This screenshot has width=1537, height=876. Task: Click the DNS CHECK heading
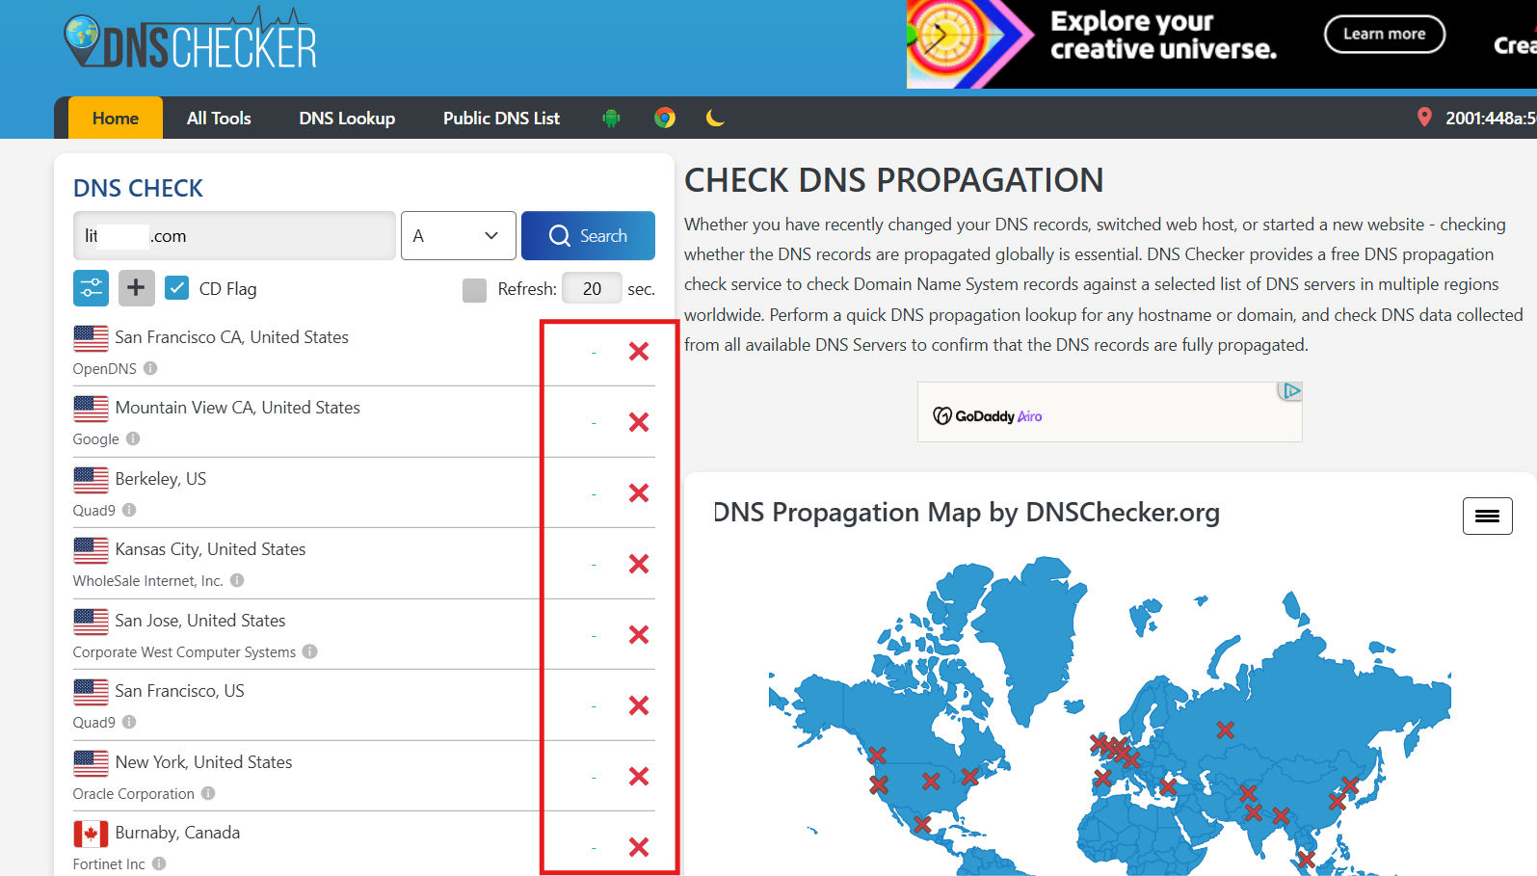[x=138, y=188]
